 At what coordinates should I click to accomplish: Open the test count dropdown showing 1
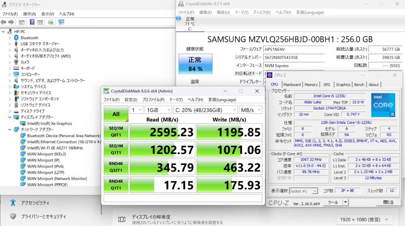(x=136, y=110)
